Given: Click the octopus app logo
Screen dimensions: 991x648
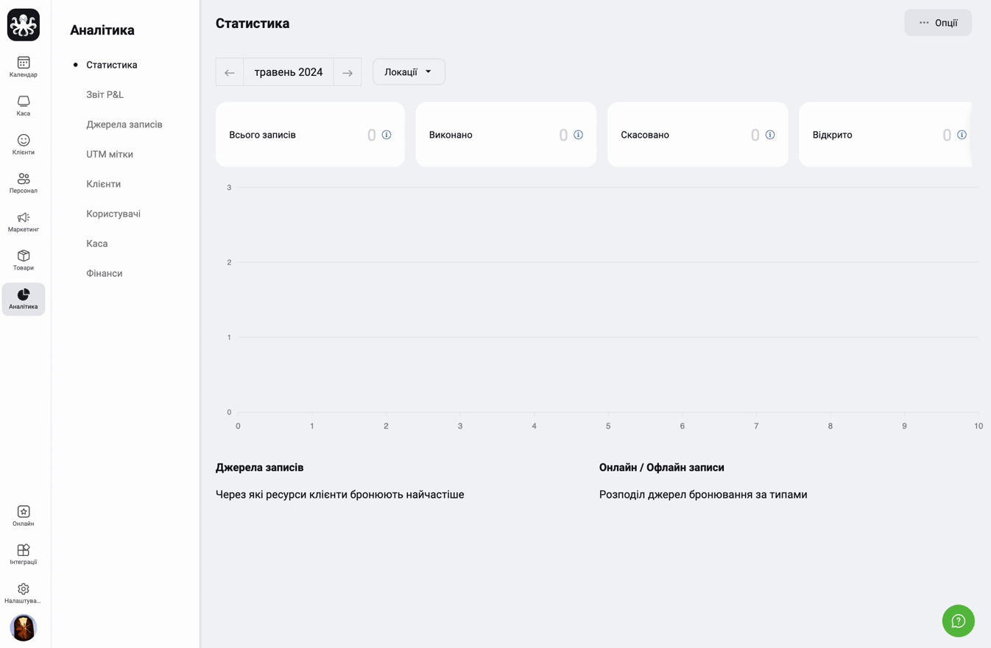Looking at the screenshot, I should (24, 25).
